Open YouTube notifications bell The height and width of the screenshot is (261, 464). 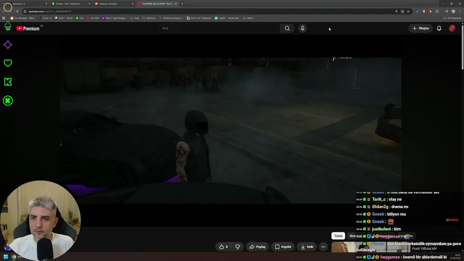click(439, 28)
